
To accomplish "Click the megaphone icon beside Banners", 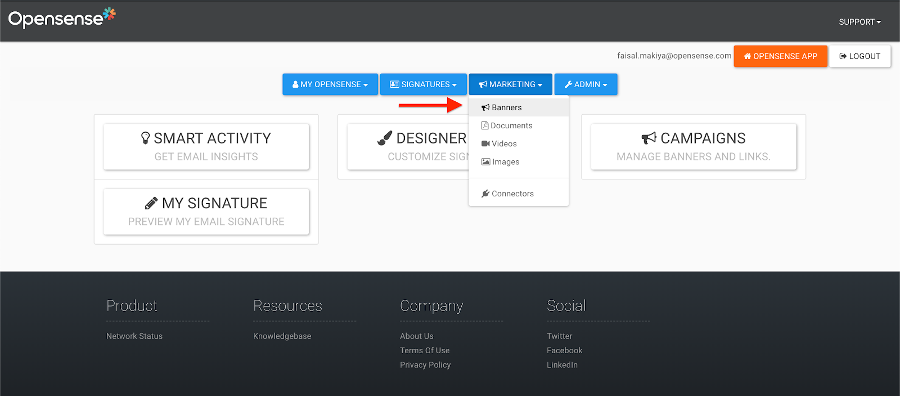I will tap(485, 107).
